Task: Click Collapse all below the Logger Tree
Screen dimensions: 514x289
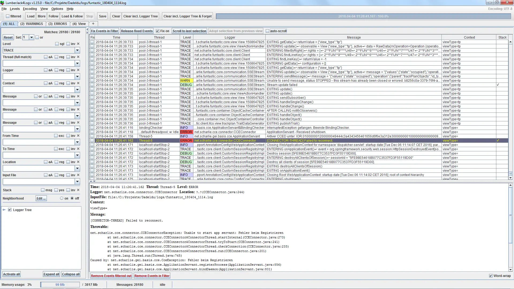Action: point(71,274)
